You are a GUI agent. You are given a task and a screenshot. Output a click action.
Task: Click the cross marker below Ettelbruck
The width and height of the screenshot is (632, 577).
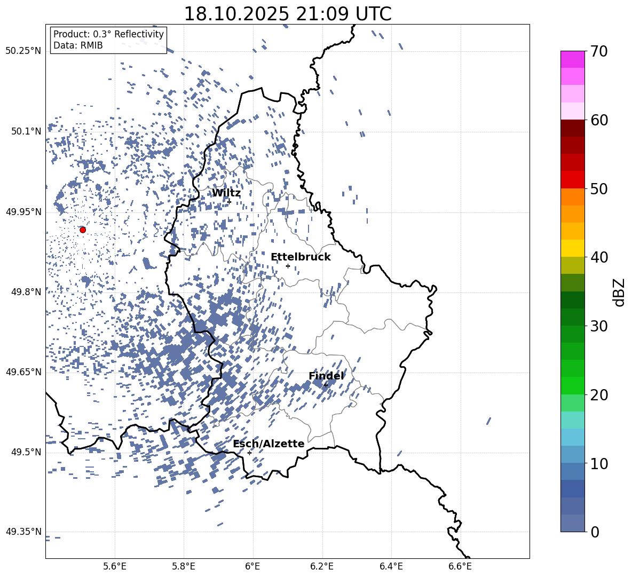[x=288, y=266]
